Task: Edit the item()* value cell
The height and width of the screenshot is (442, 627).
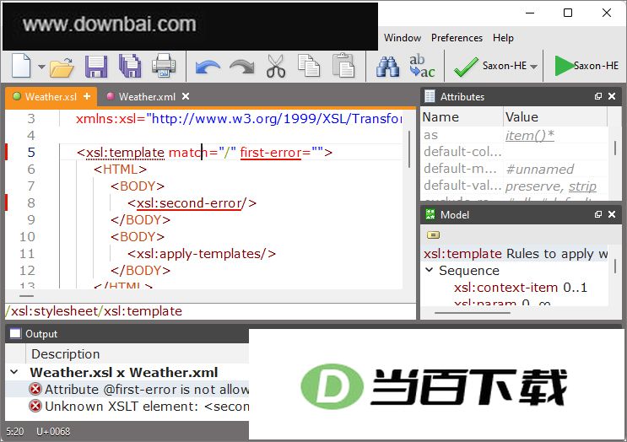Action: [530, 136]
